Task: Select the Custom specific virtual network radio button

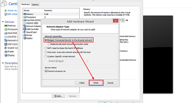Action: (46, 56)
